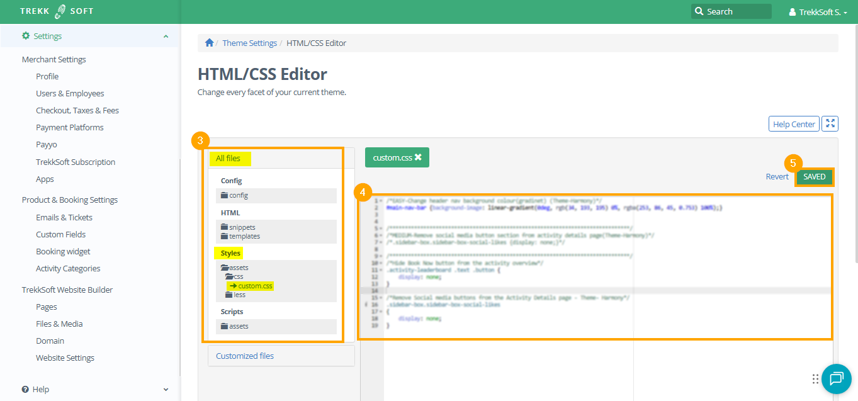Open the snippets folder

(x=238, y=227)
